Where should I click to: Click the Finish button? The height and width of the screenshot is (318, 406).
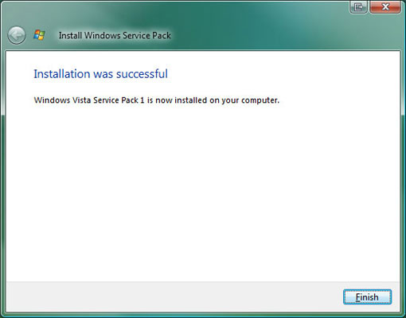(x=367, y=297)
